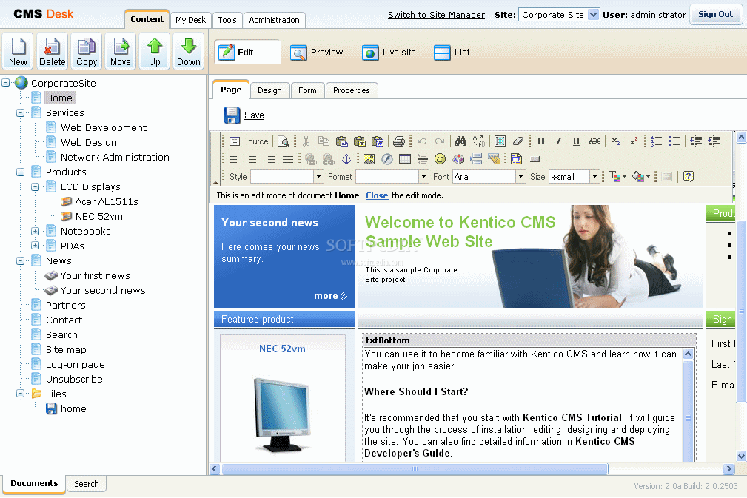Click editor Preview magnifier icon
This screenshot has height=498, width=747.
[x=284, y=141]
